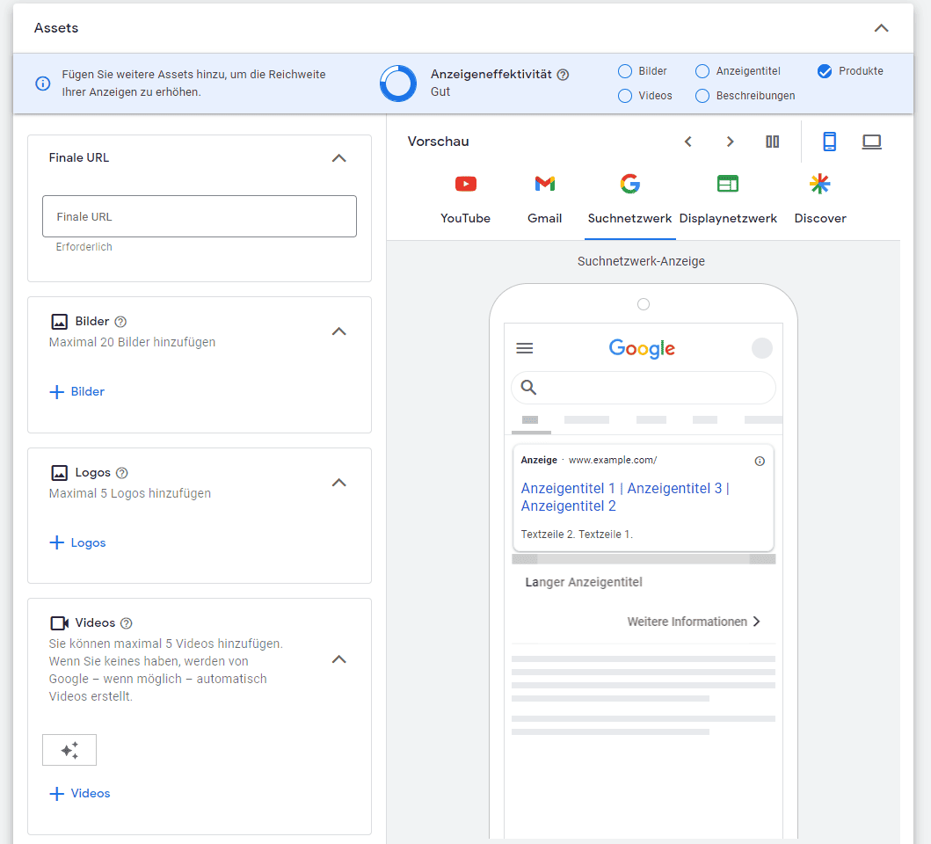The image size is (931, 844).
Task: Open the Bilder help tooltip icon
Action: (x=120, y=321)
